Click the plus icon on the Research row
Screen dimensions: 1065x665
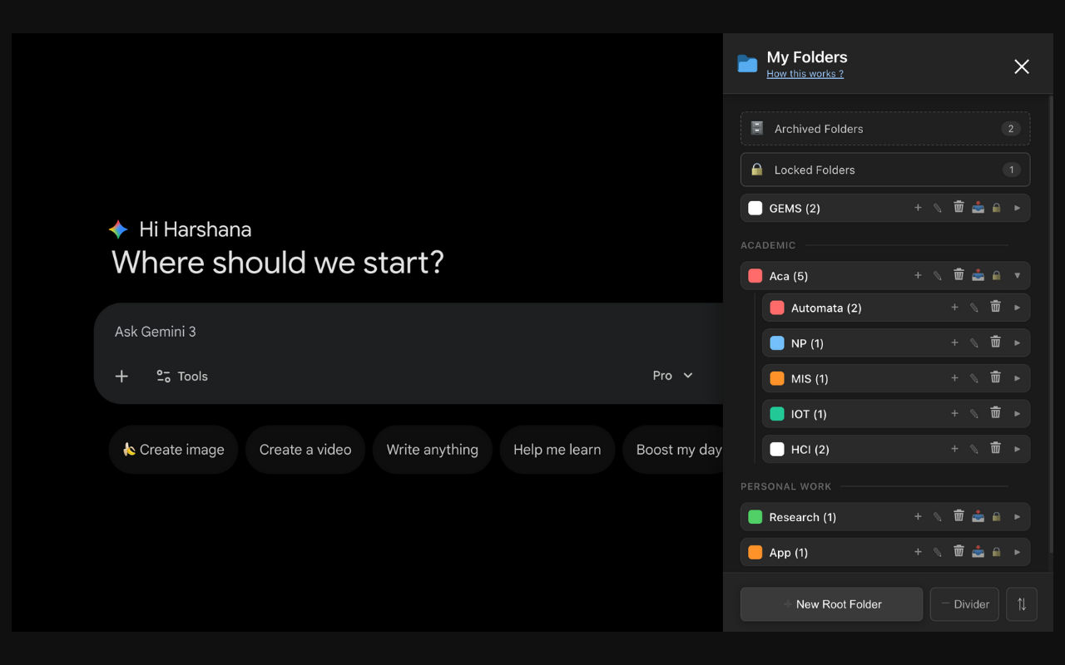pyautogui.click(x=918, y=517)
